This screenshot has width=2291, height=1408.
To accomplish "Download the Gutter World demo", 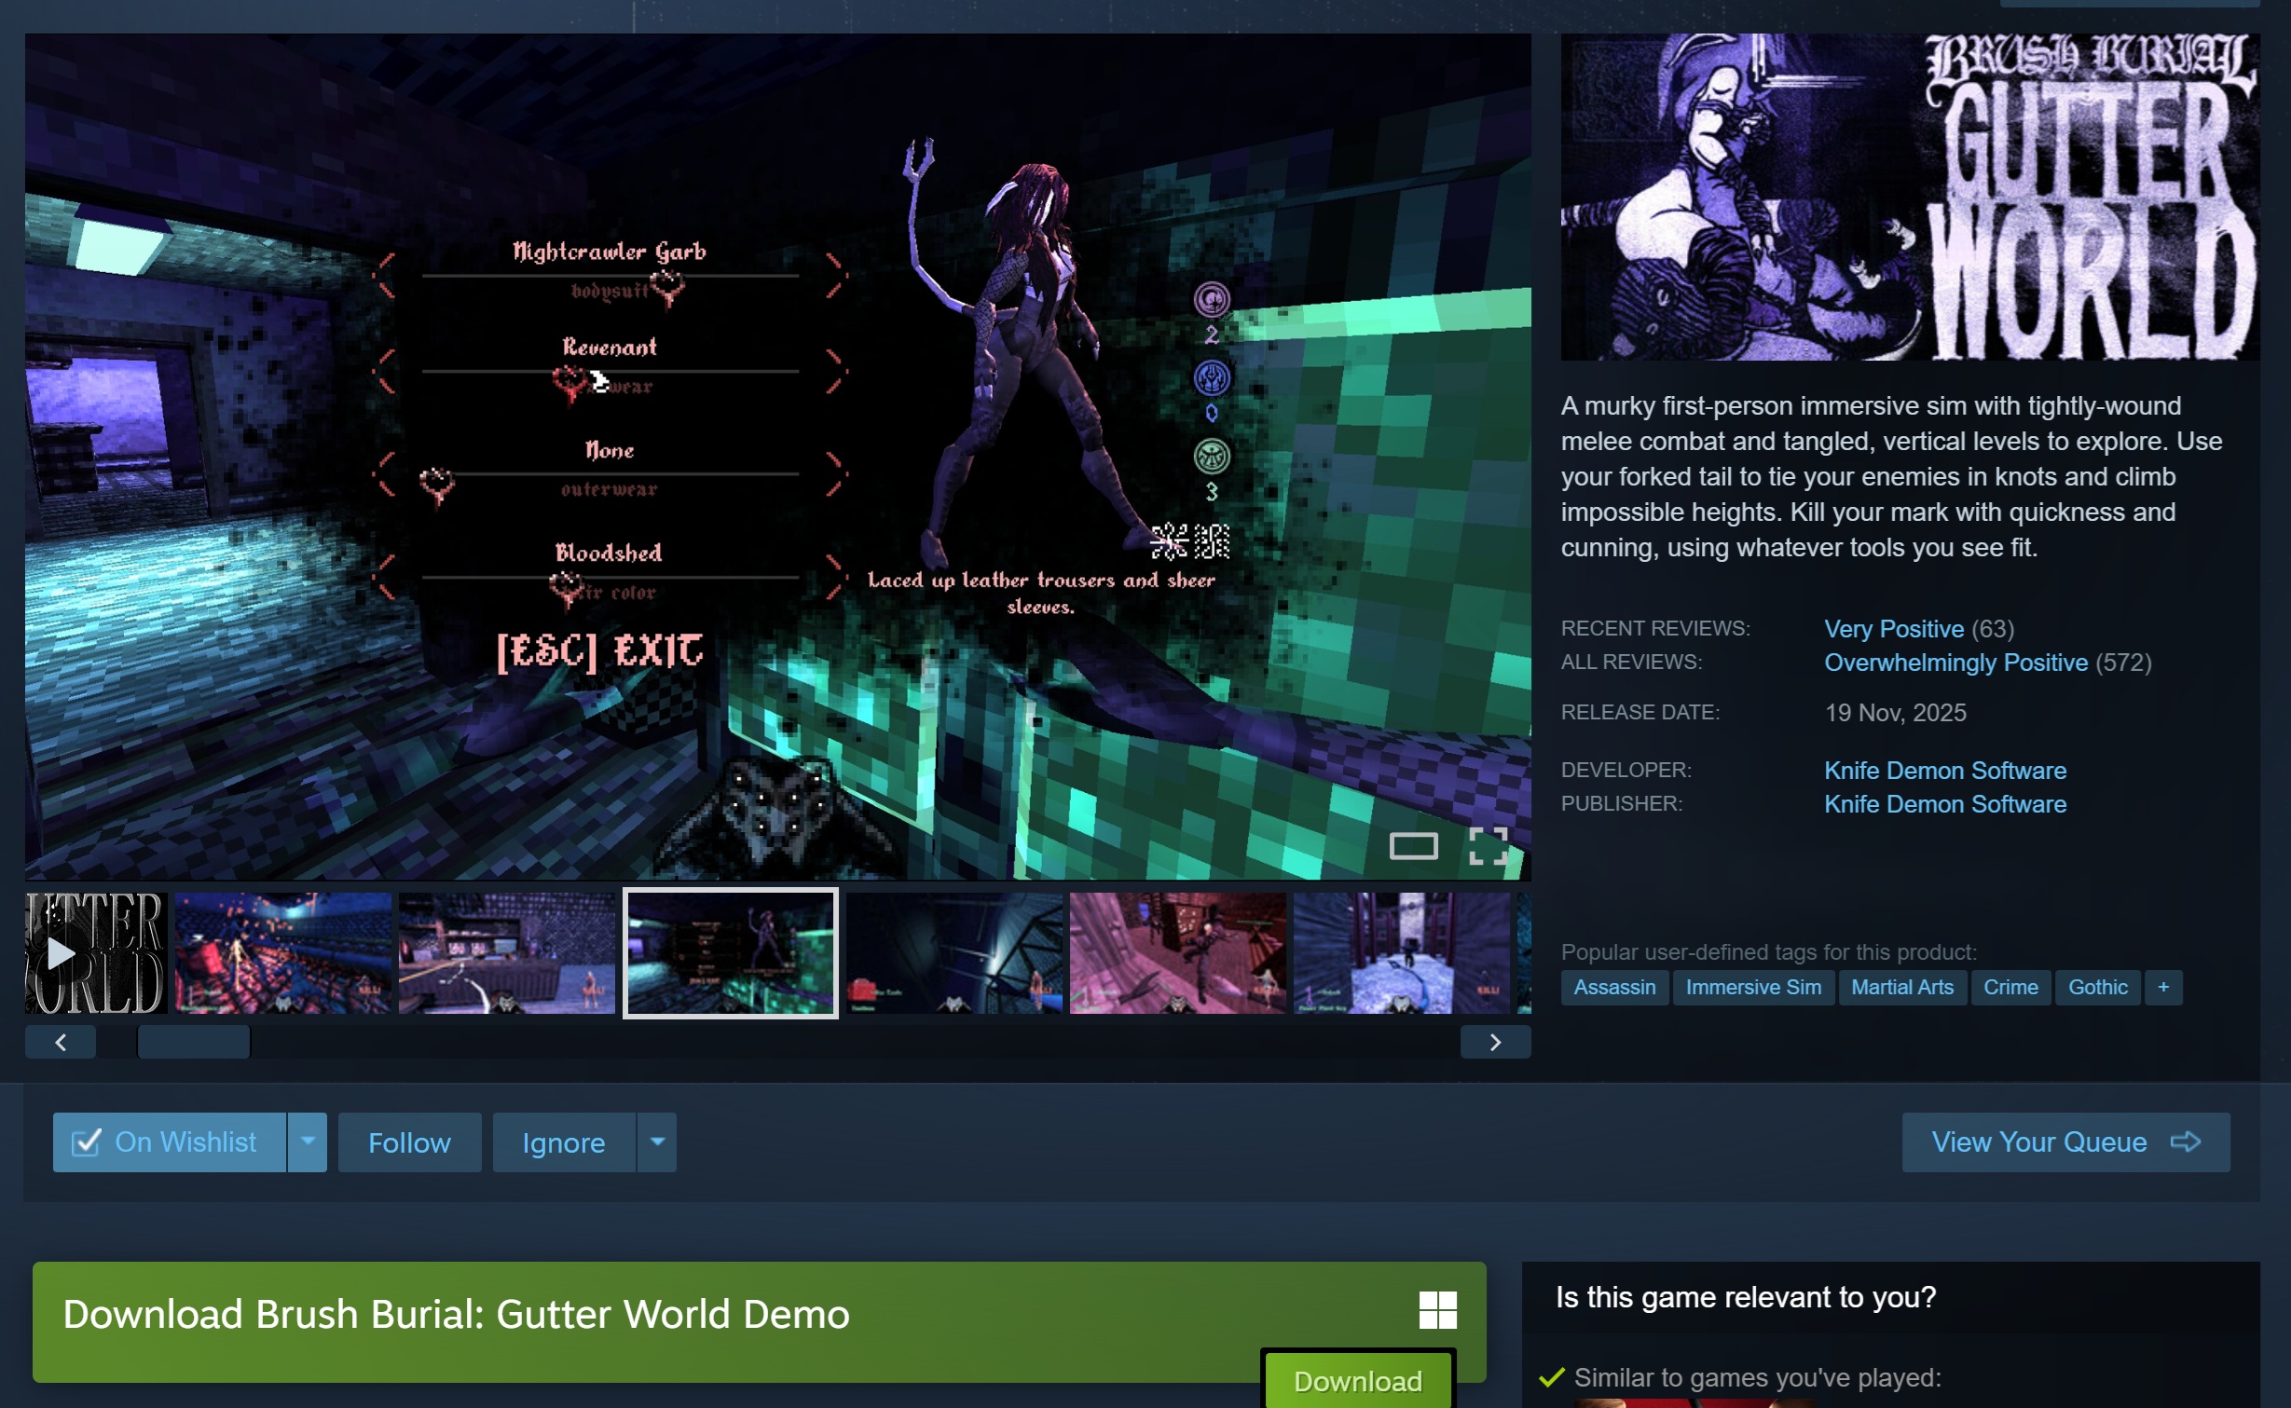I will (x=1357, y=1380).
